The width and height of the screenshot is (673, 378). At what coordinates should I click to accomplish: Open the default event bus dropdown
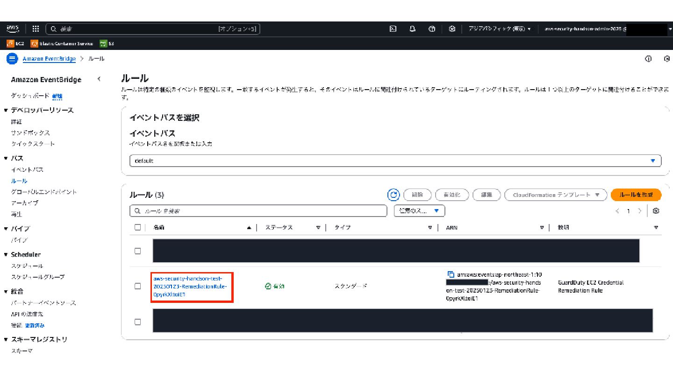(x=395, y=161)
